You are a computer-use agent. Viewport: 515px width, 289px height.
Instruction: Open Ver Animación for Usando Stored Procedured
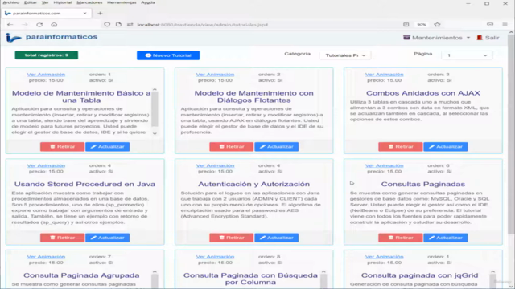[x=46, y=165]
